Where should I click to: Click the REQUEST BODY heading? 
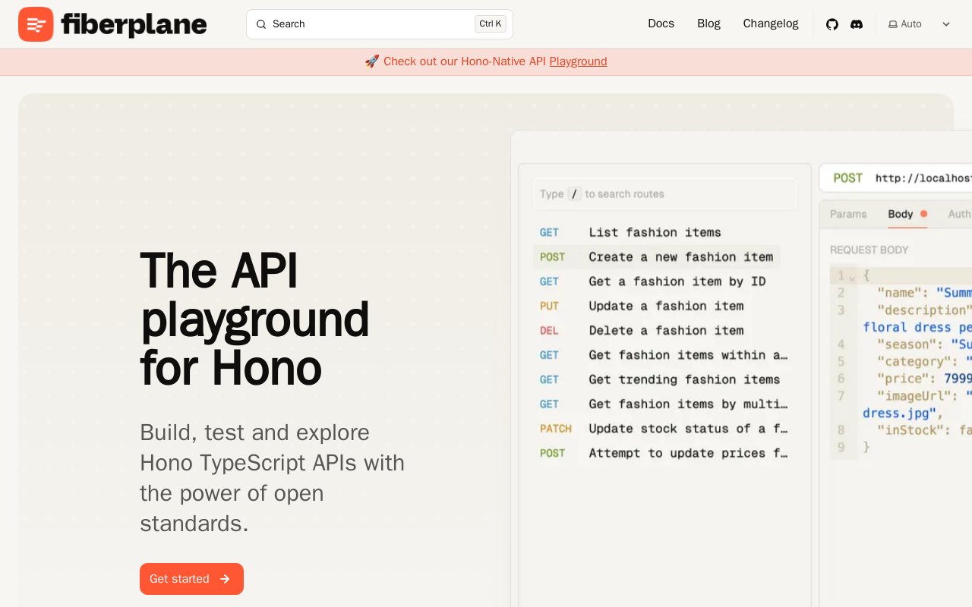(x=869, y=250)
